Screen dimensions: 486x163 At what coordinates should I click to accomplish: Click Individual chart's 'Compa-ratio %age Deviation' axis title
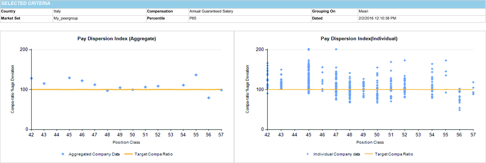247,89
